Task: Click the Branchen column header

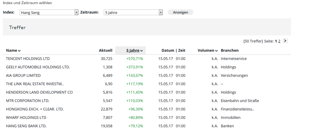Action: [x=230, y=50]
